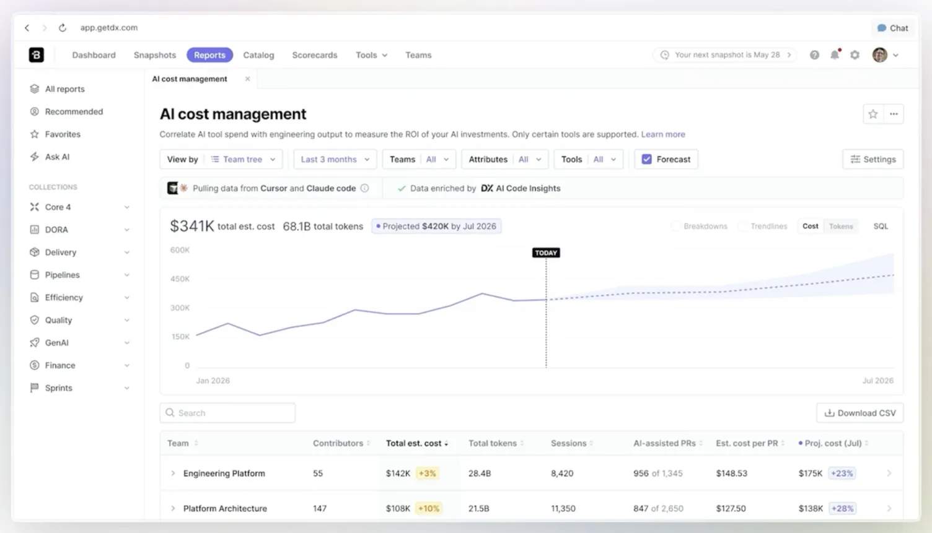Click the Sprints flag icon

pos(35,388)
